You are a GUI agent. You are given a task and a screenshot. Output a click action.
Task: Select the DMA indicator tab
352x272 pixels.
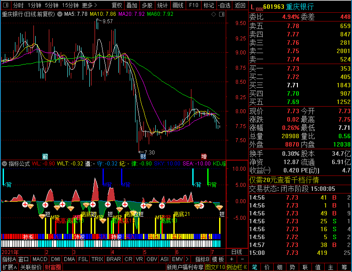[x=70, y=259]
